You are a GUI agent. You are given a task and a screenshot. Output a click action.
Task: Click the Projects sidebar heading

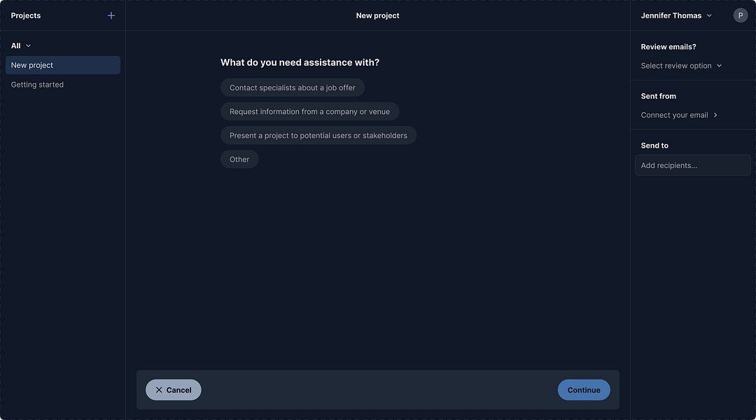click(x=26, y=15)
